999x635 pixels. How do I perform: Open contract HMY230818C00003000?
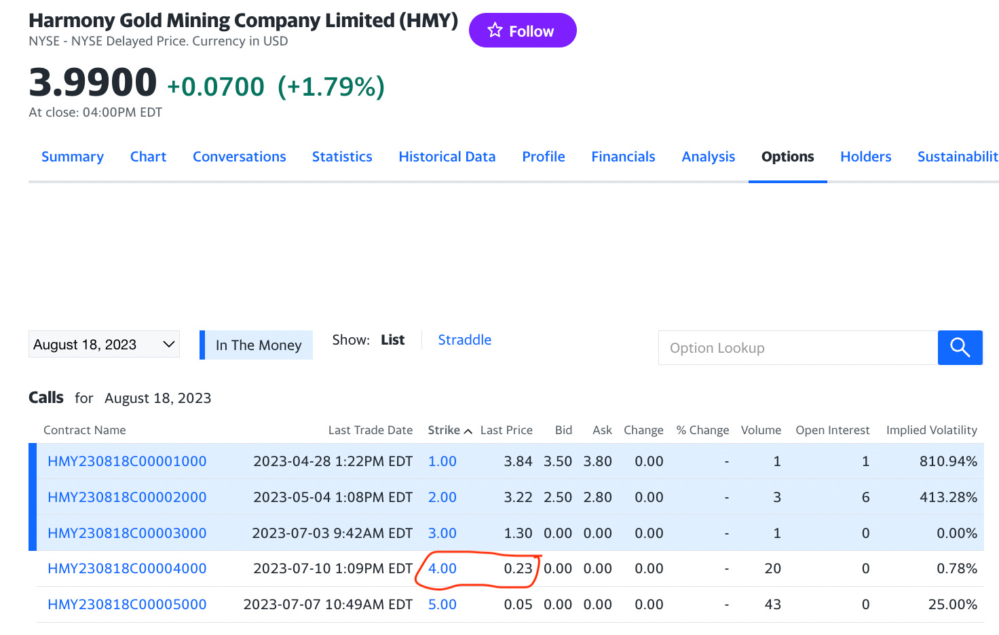[x=127, y=533]
